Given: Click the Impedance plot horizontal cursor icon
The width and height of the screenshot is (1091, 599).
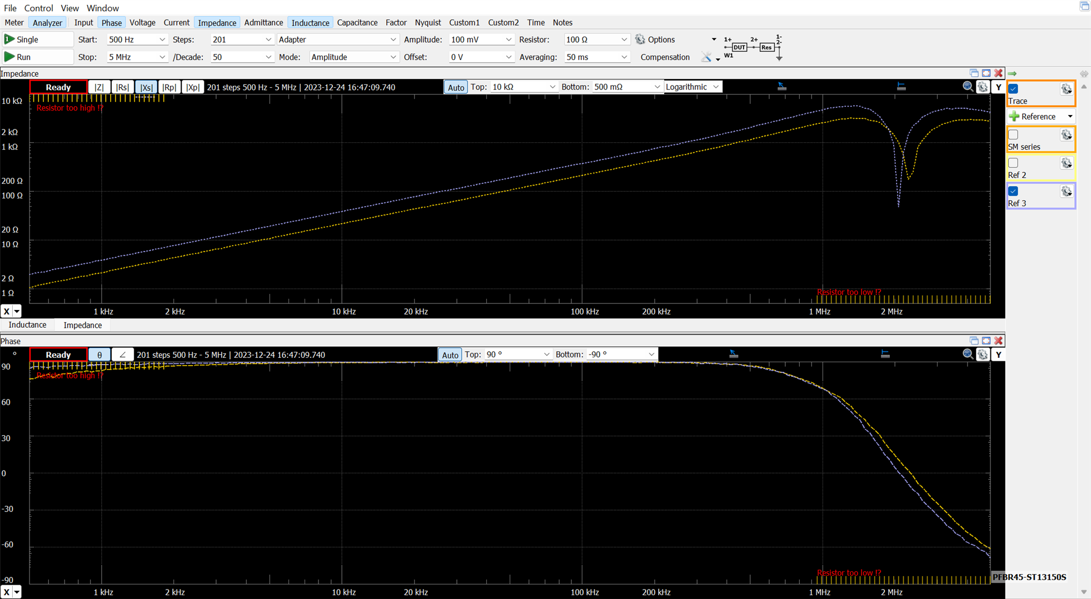Looking at the screenshot, I should click(x=901, y=86).
